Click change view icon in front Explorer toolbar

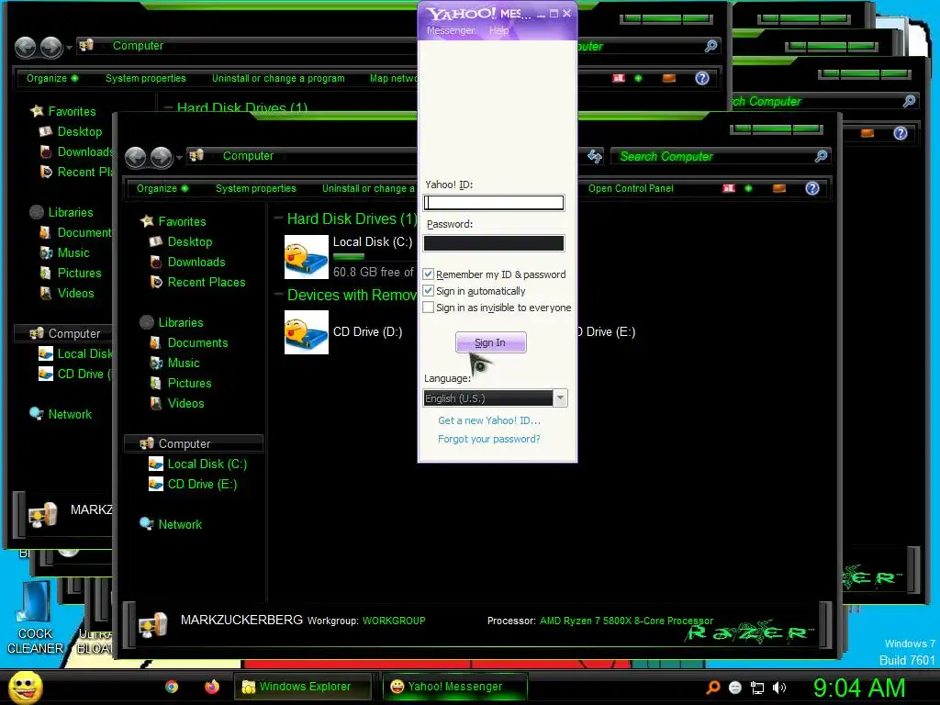[x=728, y=188]
